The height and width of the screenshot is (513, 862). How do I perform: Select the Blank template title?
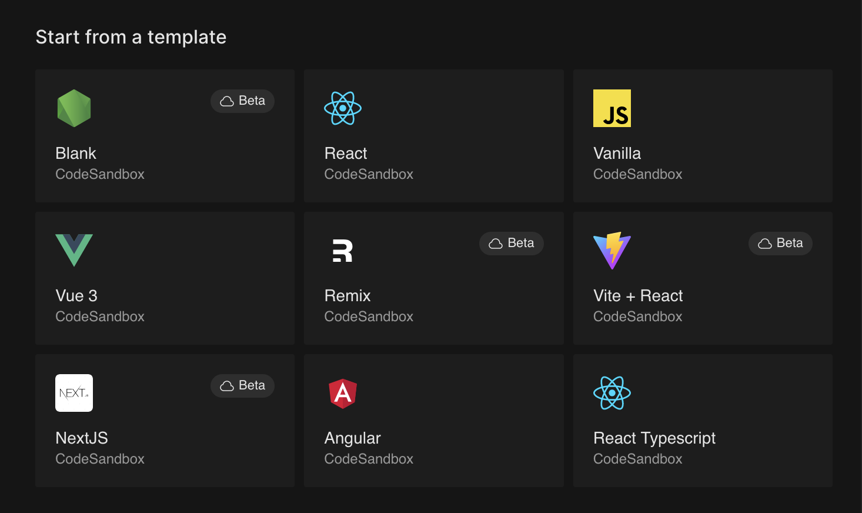point(76,154)
